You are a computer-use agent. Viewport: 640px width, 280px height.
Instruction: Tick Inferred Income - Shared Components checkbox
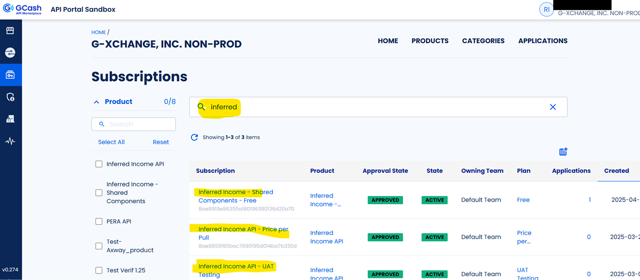click(99, 193)
